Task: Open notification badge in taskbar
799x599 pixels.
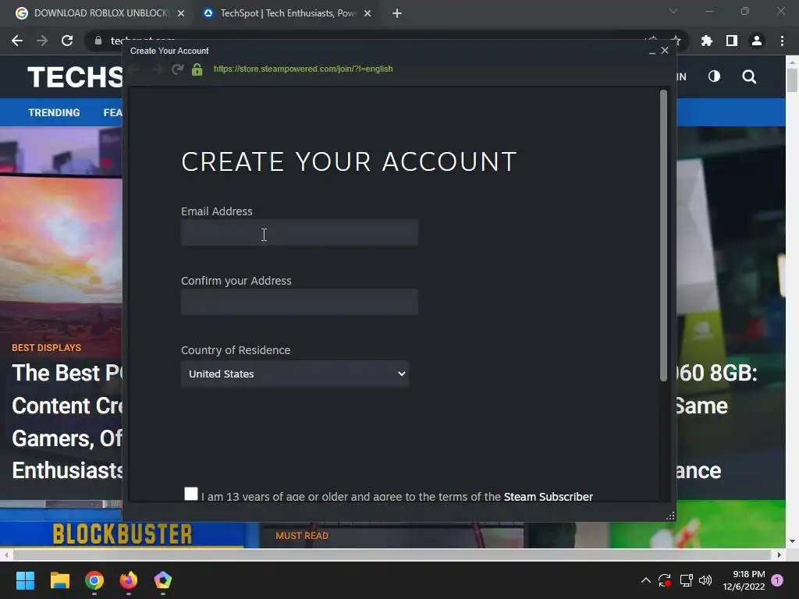Action: [x=777, y=580]
